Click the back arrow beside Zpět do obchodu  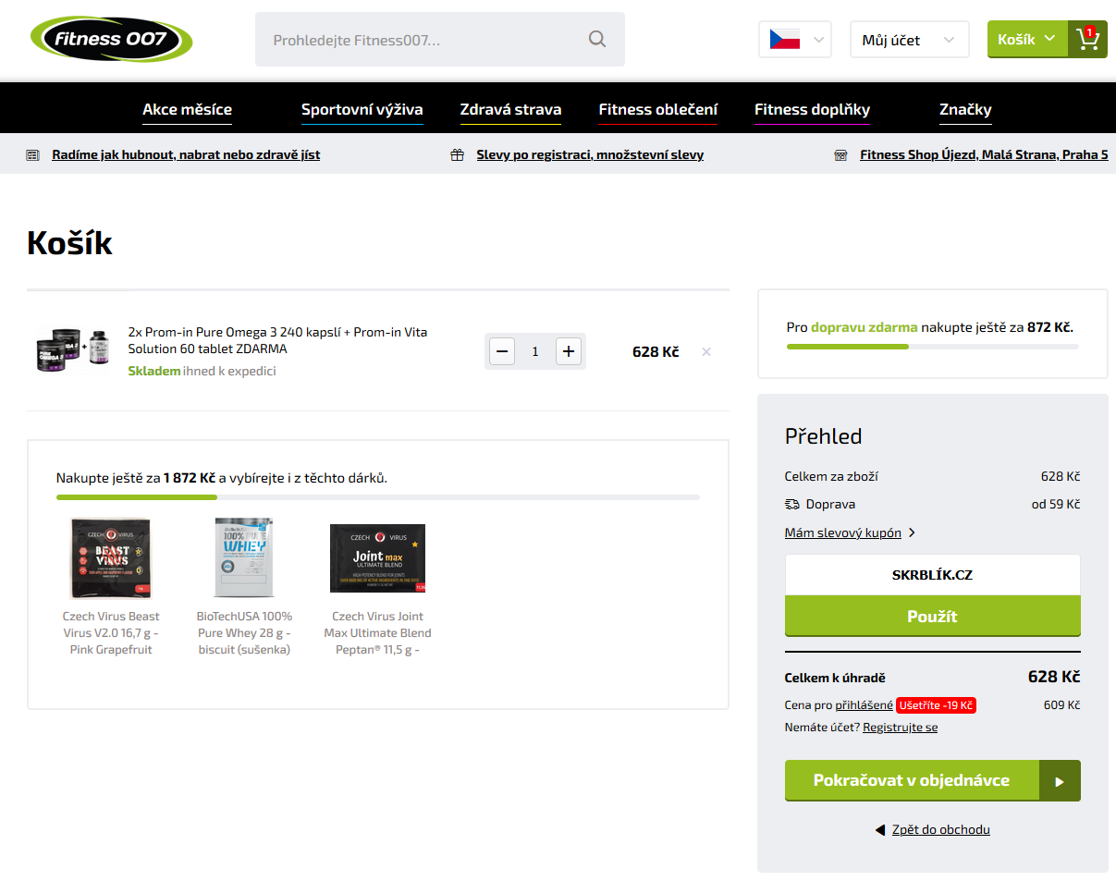tap(880, 830)
